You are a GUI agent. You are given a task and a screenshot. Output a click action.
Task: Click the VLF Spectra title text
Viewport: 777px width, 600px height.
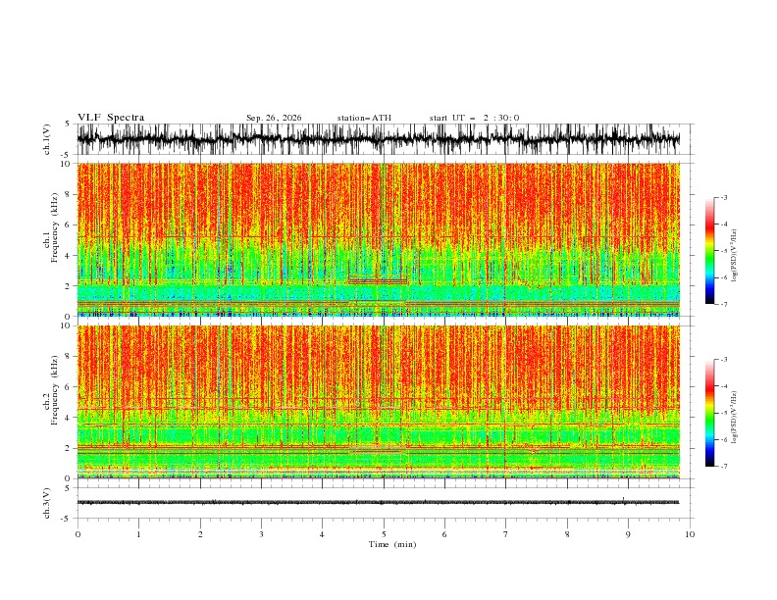pos(111,118)
